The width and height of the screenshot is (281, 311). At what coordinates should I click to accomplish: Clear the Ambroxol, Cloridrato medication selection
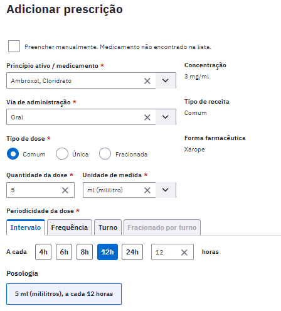147,81
